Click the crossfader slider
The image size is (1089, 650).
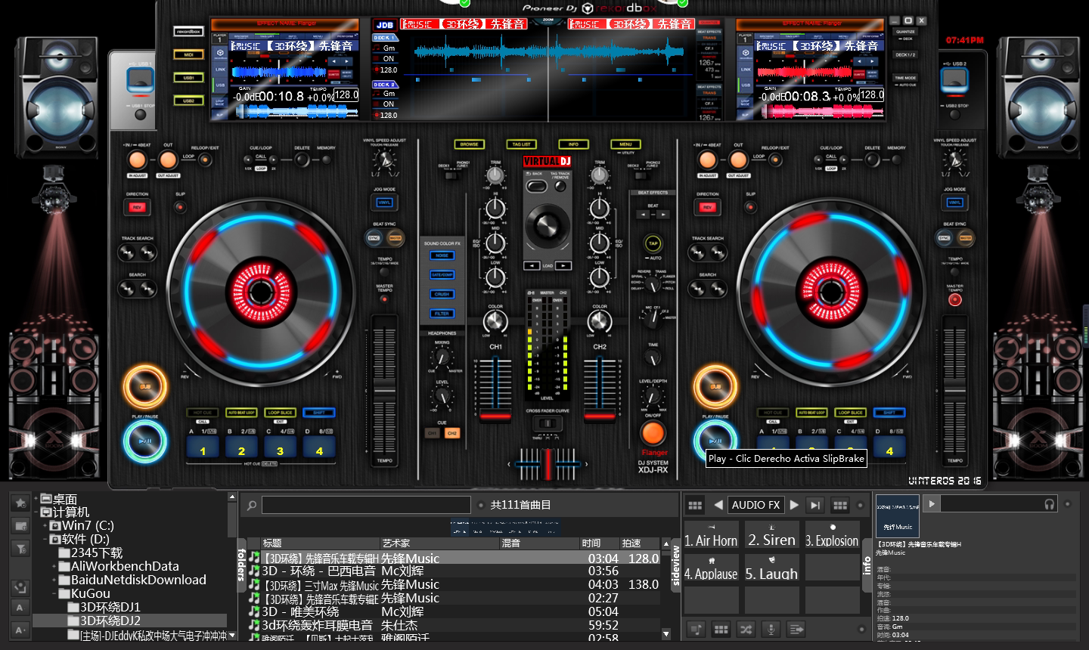(x=548, y=463)
